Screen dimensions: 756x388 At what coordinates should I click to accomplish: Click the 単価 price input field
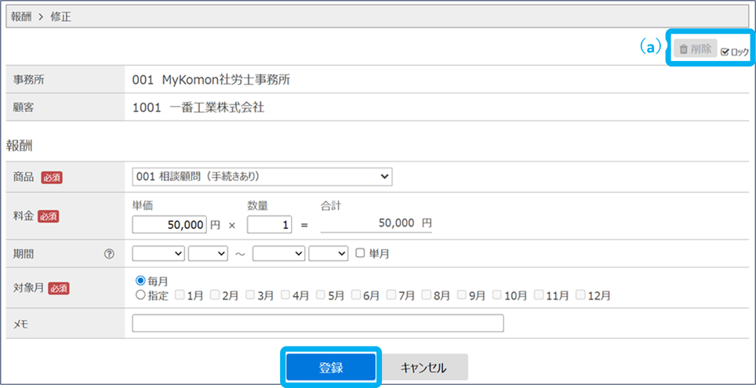coord(169,224)
